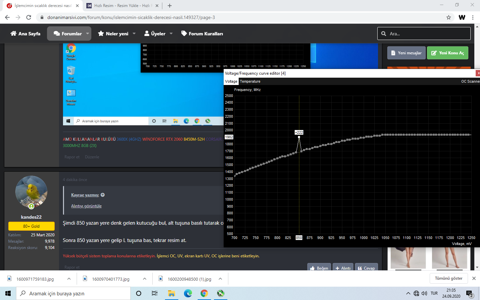Bookmark this page with the star icon
The image size is (480, 300).
click(x=449, y=17)
